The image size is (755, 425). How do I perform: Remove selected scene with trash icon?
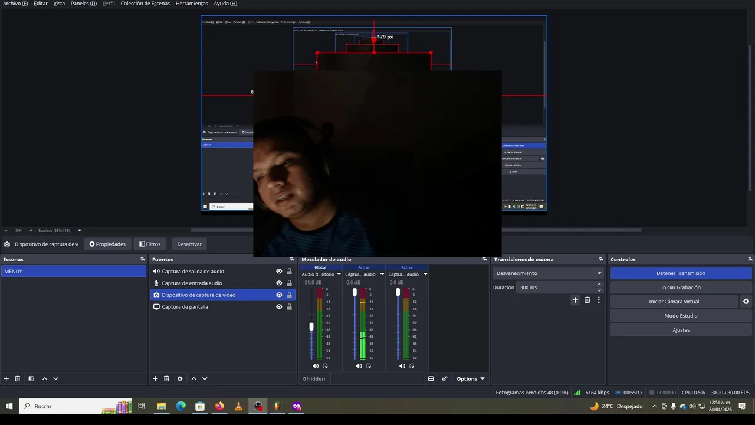(x=18, y=378)
